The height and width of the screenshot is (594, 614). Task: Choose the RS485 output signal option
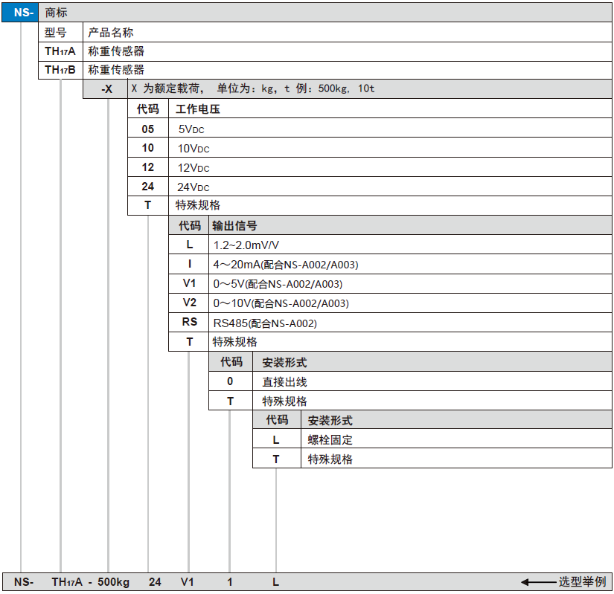coord(264,323)
